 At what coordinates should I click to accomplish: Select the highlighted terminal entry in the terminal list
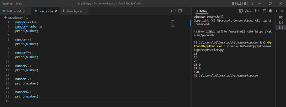[x=281, y=28]
